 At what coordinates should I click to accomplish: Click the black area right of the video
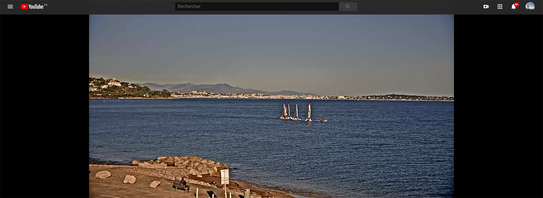[498, 107]
